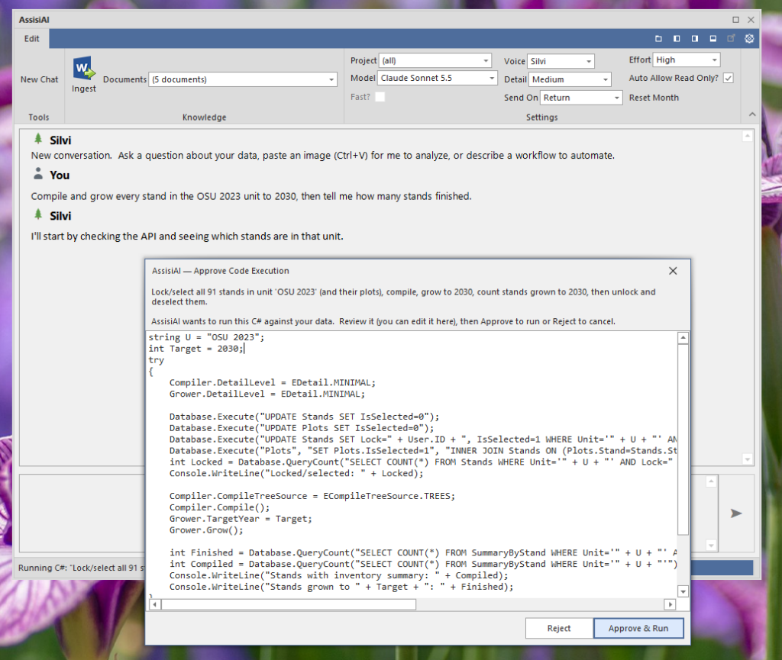The width and height of the screenshot is (782, 660).
Task: Select the Edit ribbon tab
Action: (x=32, y=38)
